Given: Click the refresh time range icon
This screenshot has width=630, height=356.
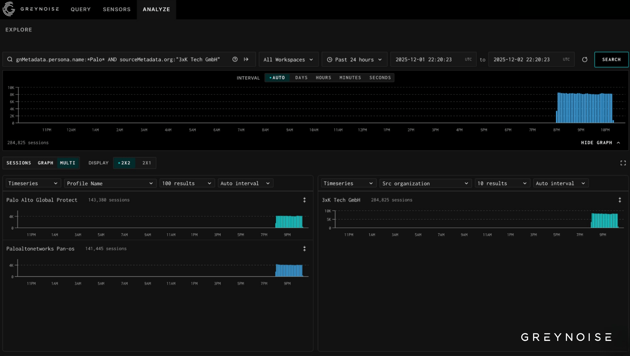Looking at the screenshot, I should point(585,59).
